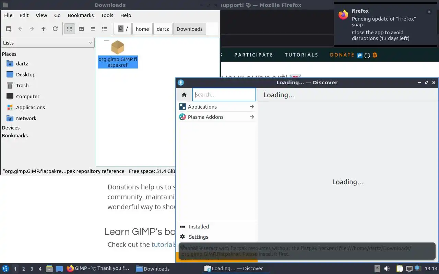
Task: Open the File menu in file manager
Action: (x=8, y=15)
